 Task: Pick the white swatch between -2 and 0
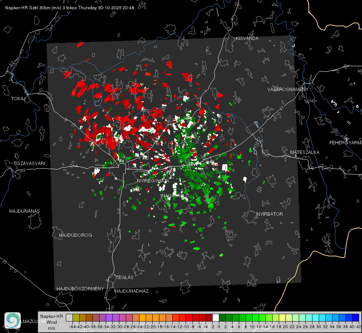pyautogui.click(x=216, y=317)
